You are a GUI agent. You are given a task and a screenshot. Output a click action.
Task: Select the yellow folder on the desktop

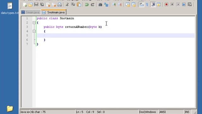[x=10, y=109]
